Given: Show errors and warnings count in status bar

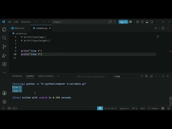Looking at the screenshot, I should click(13, 108).
